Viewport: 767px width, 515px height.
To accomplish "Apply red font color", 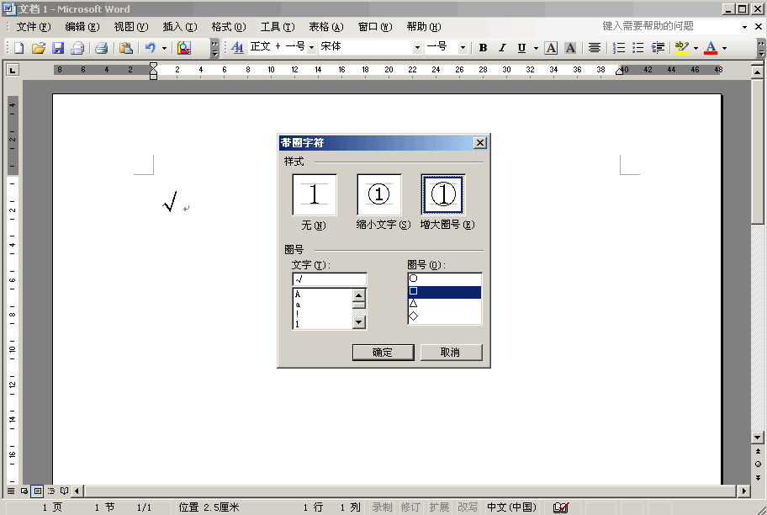I will (711, 47).
